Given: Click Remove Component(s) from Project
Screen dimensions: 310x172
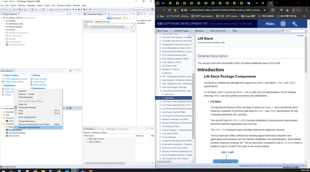Looking at the screenshot, I should point(38,124).
